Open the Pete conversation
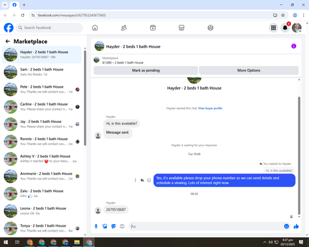Screen dimensions: 309x247 click(41, 90)
